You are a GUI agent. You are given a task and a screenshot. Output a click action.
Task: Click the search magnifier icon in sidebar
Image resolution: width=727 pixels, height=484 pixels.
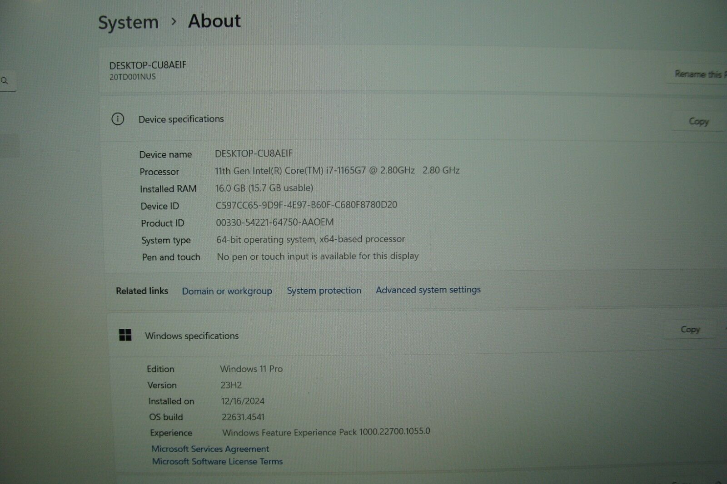[5, 81]
